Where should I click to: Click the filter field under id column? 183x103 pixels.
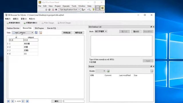click(x=16, y=40)
